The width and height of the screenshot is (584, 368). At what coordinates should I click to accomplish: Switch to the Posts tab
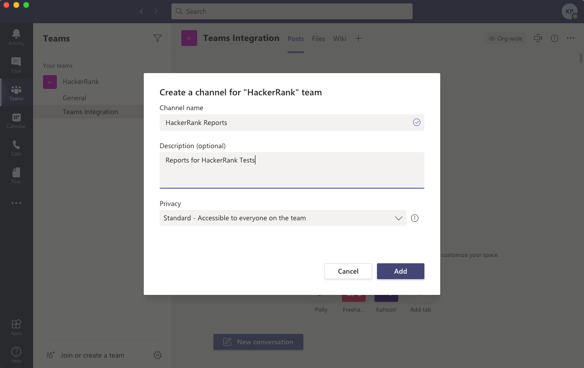tap(296, 39)
